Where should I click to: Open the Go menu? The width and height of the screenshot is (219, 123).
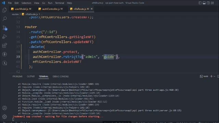click(x=43, y=3)
